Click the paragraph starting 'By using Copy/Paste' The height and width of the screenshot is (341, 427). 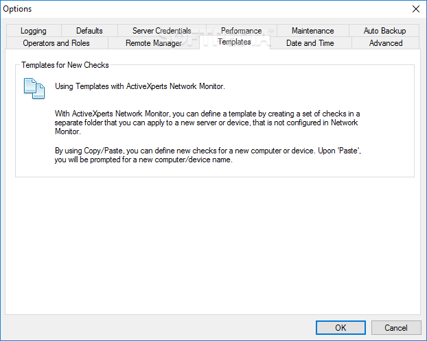click(x=208, y=155)
